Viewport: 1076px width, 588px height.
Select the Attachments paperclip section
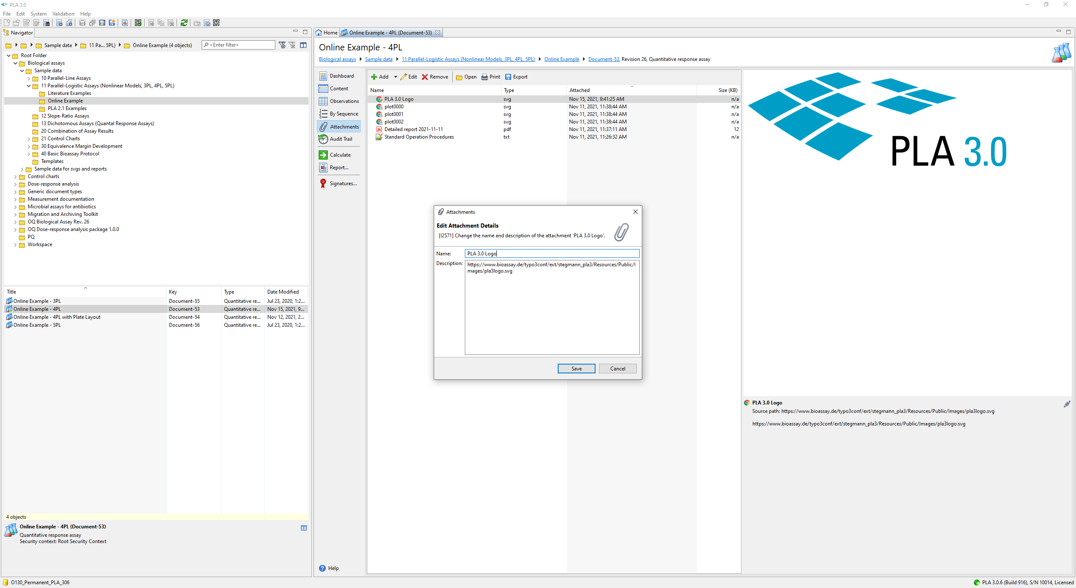click(x=339, y=126)
